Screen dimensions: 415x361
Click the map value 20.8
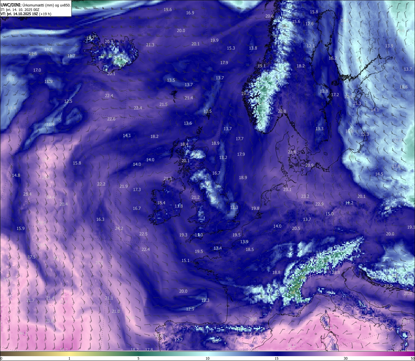click(282, 111)
